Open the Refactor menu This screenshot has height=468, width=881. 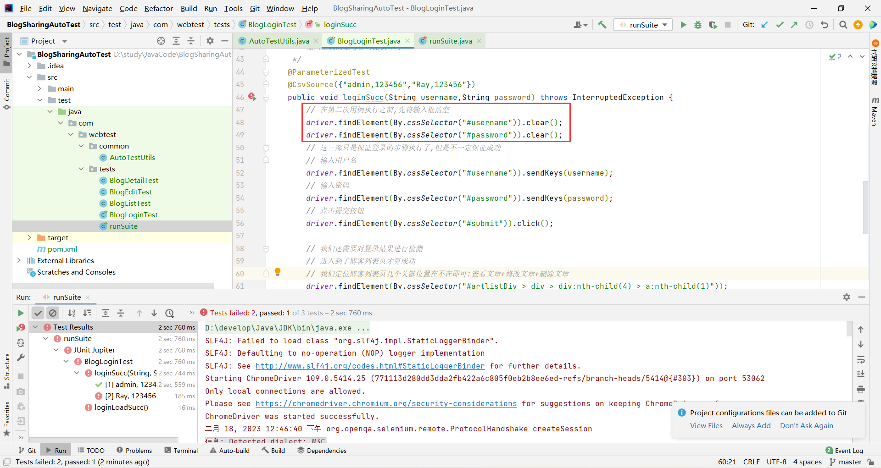(x=158, y=8)
